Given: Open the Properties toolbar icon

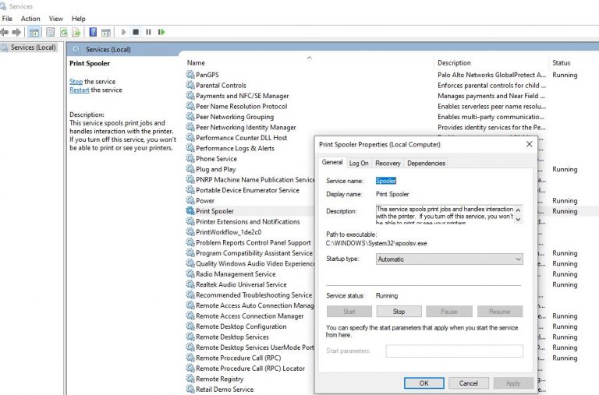Looking at the screenshot, I should tap(50, 32).
